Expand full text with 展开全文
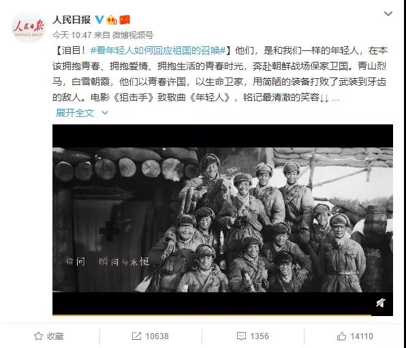The image size is (406, 348). click(x=75, y=113)
